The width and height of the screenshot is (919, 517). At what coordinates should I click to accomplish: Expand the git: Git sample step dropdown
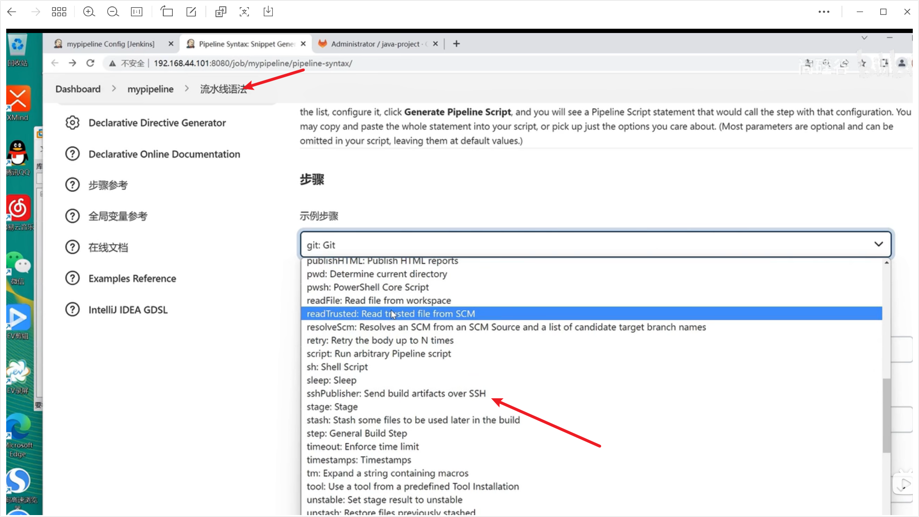pos(595,245)
